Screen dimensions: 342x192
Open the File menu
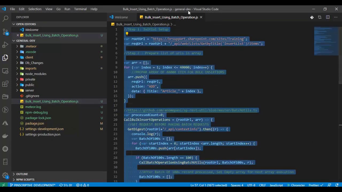click(x=13, y=9)
